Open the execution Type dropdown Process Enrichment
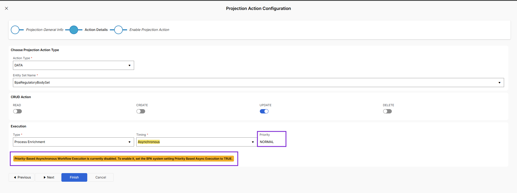The image size is (517, 193). [x=73, y=142]
